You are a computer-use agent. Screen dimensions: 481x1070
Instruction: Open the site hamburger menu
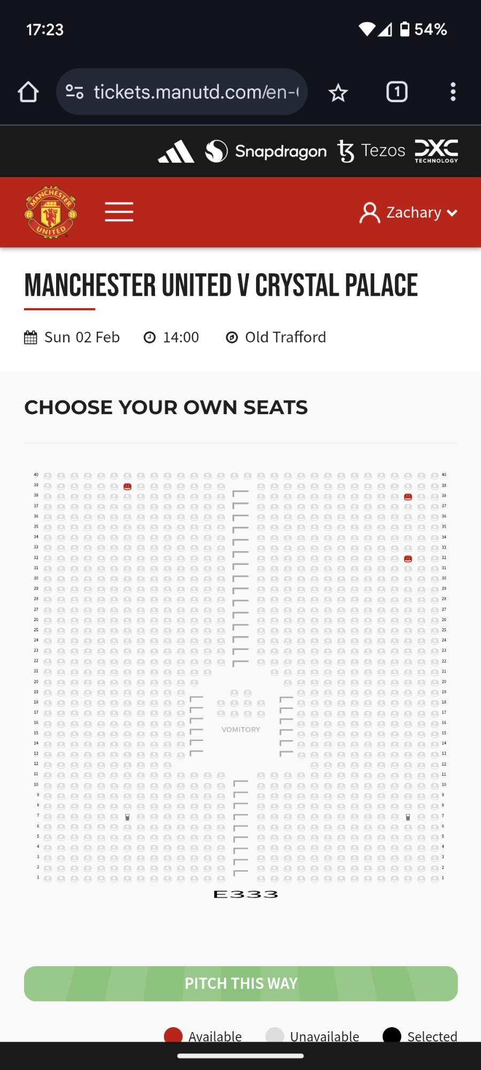coord(119,212)
